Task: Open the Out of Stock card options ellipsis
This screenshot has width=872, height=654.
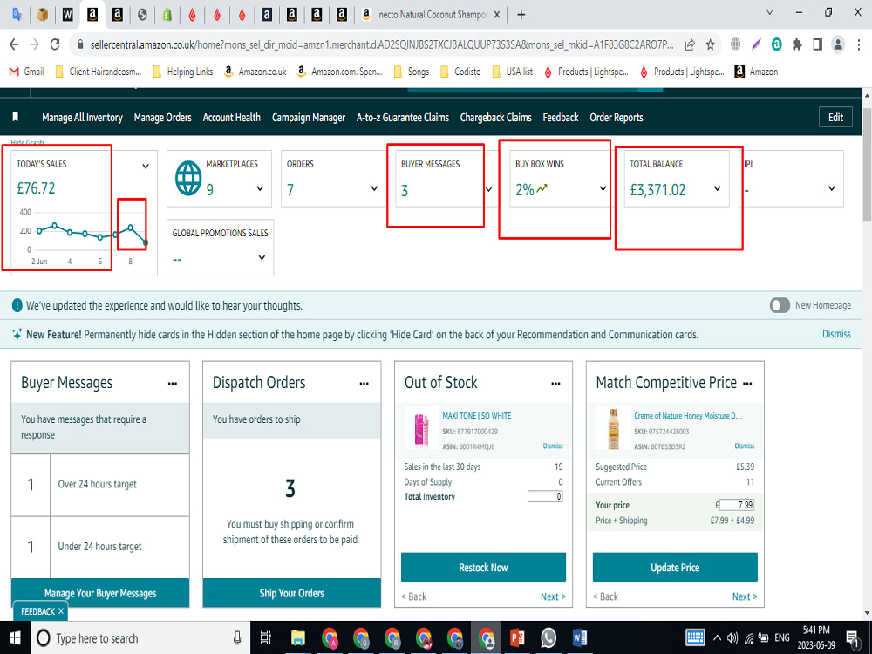Action: (x=555, y=384)
